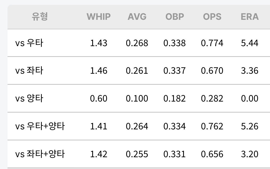Click ERA value 0.00 for vs 양타
This screenshot has height=169, width=270.
coord(250,99)
